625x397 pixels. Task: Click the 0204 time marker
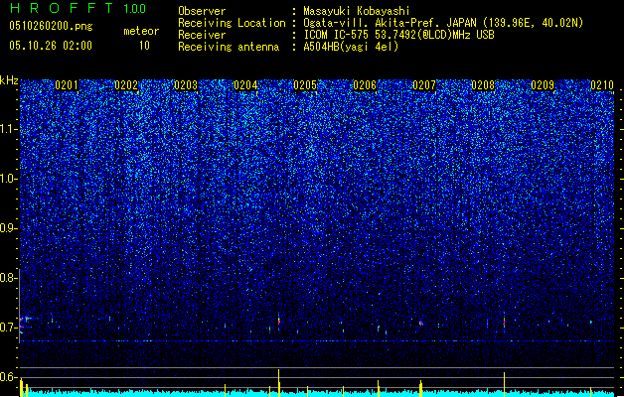pos(245,85)
